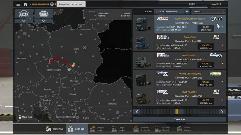241x135 pixels.
Task: Click the sort dropdown arrow button
Action: coord(187,11)
